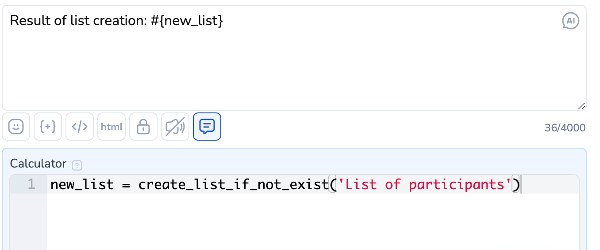Click the padlock icon

coord(143,127)
